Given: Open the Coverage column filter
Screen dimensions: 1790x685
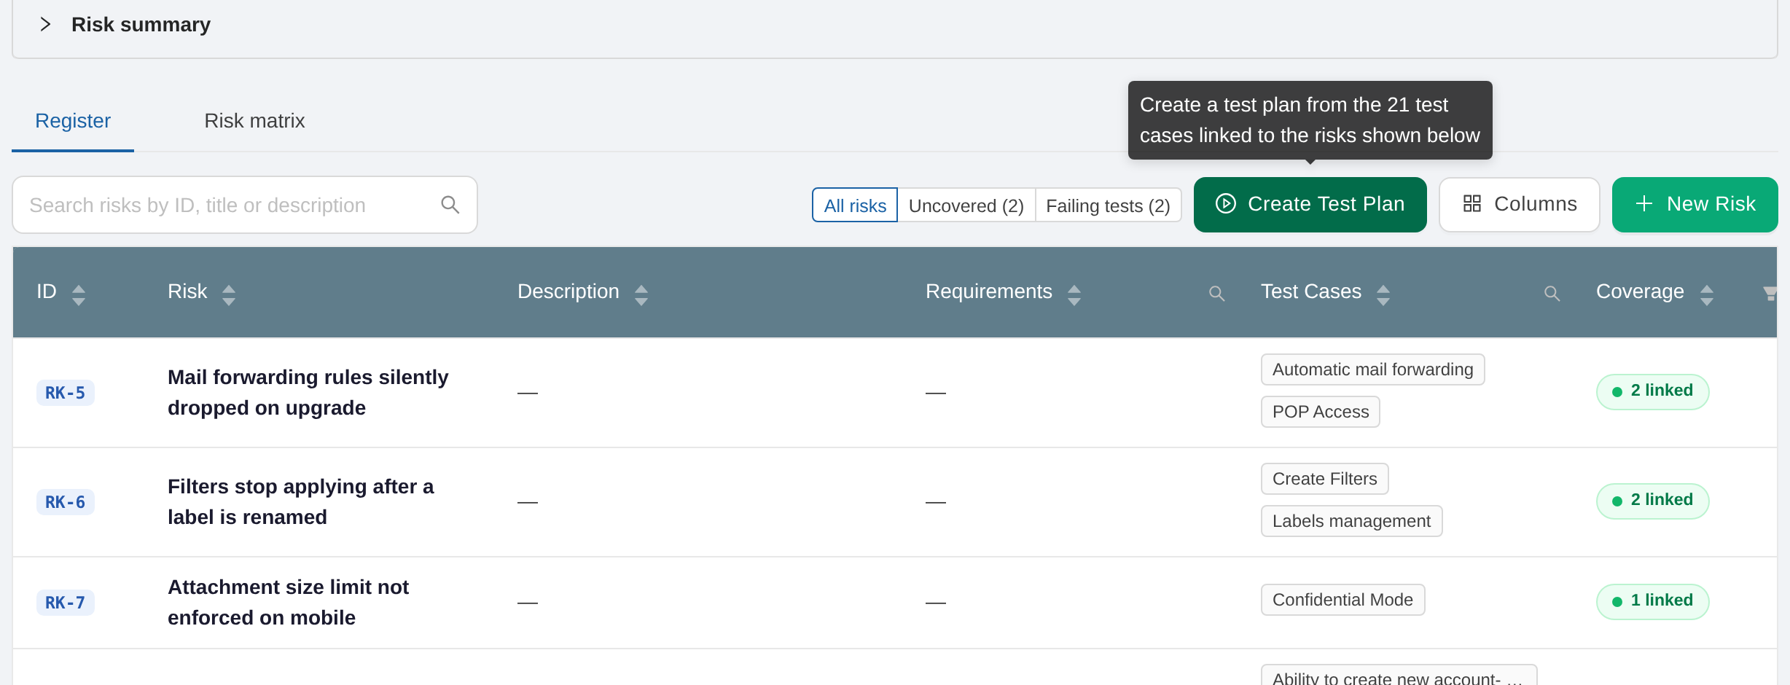Looking at the screenshot, I should [x=1770, y=293].
